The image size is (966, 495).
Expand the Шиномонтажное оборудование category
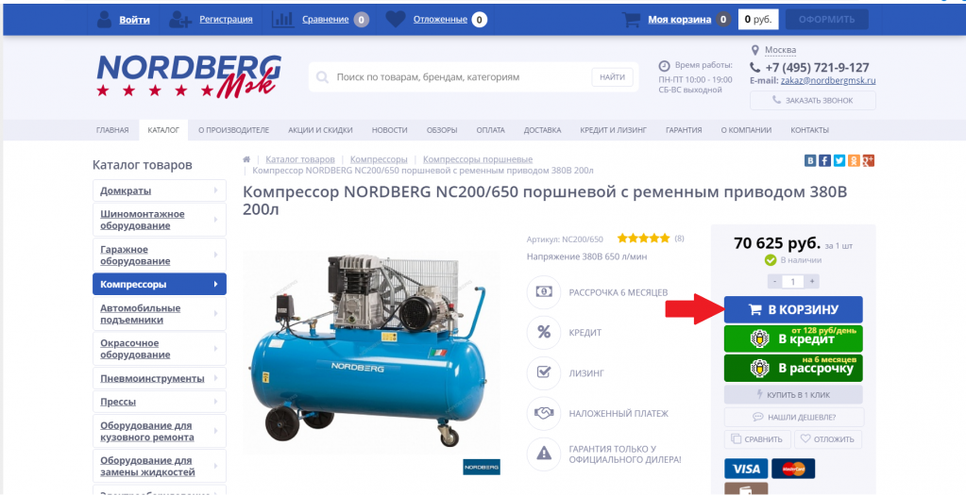(x=160, y=220)
